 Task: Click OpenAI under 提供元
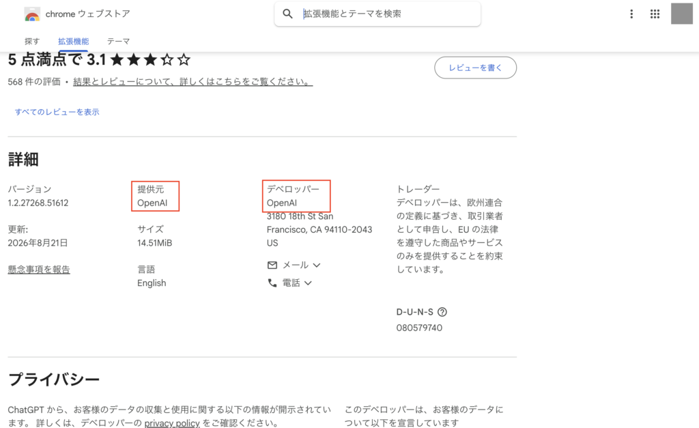tap(152, 203)
